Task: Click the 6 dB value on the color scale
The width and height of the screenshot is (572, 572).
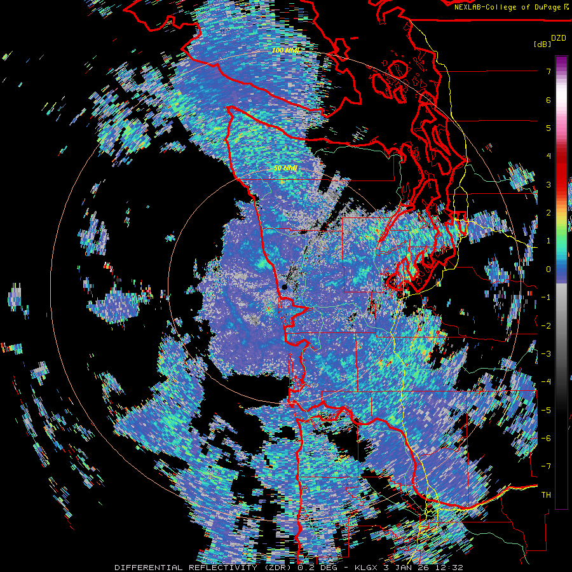Action: click(548, 100)
